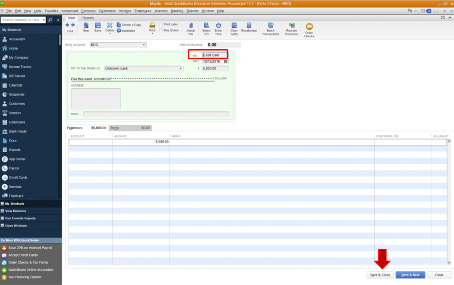
Task: Click the Memo input field
Action: coord(156,114)
